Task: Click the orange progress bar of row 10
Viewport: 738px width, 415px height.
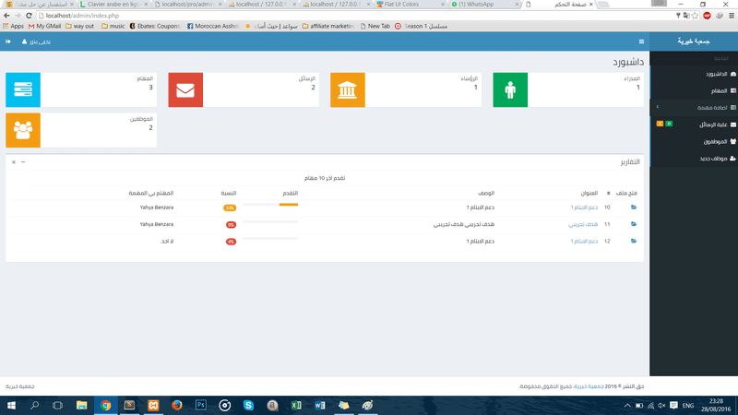Action: click(x=289, y=205)
